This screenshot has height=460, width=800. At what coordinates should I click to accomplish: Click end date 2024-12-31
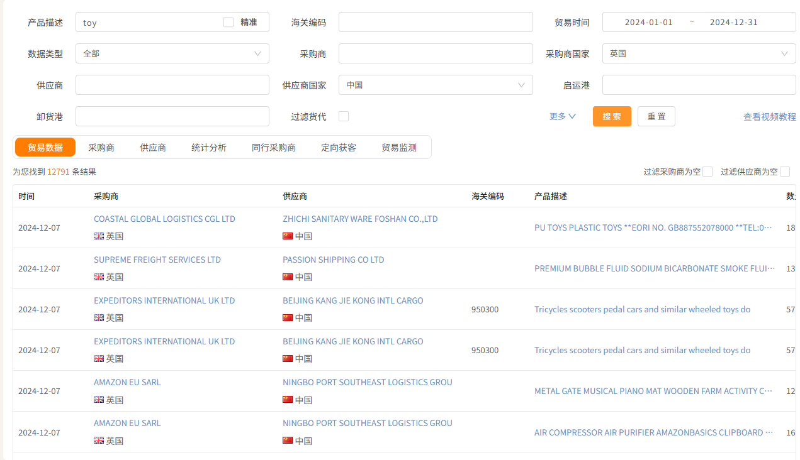(734, 22)
